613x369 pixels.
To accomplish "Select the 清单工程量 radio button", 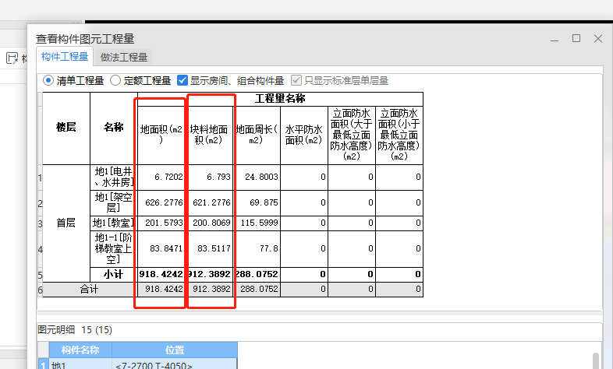I will point(48,80).
